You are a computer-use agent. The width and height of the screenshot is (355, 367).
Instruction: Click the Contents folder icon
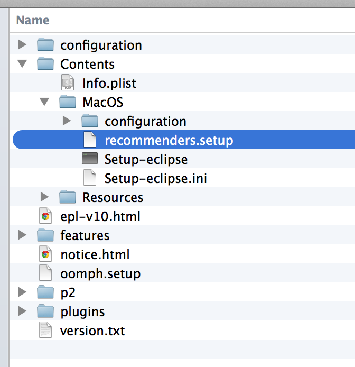click(x=45, y=63)
